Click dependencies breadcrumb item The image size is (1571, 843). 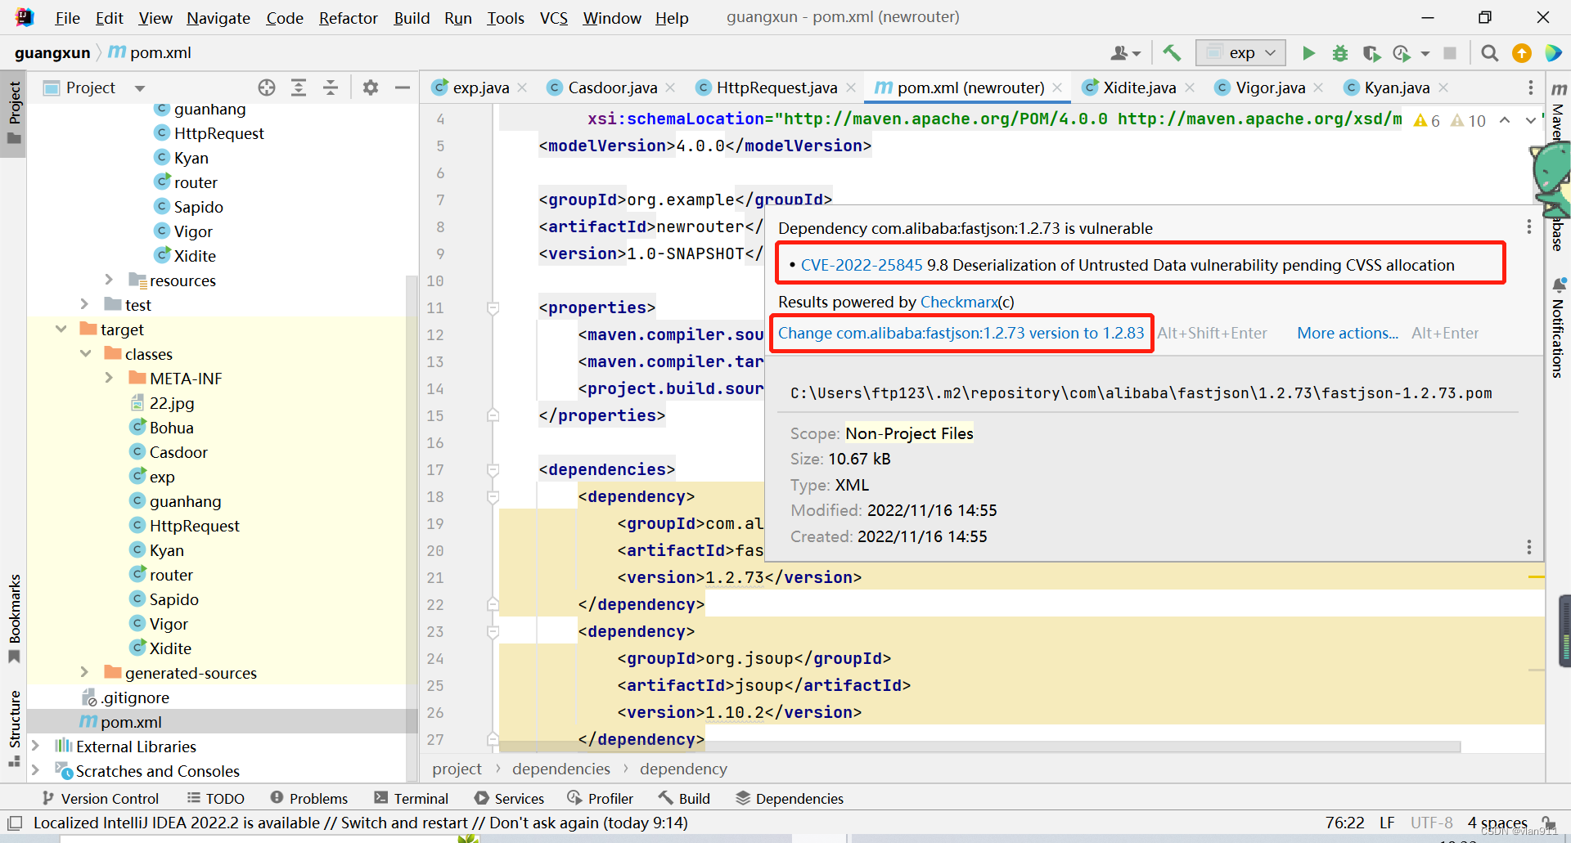(561, 769)
